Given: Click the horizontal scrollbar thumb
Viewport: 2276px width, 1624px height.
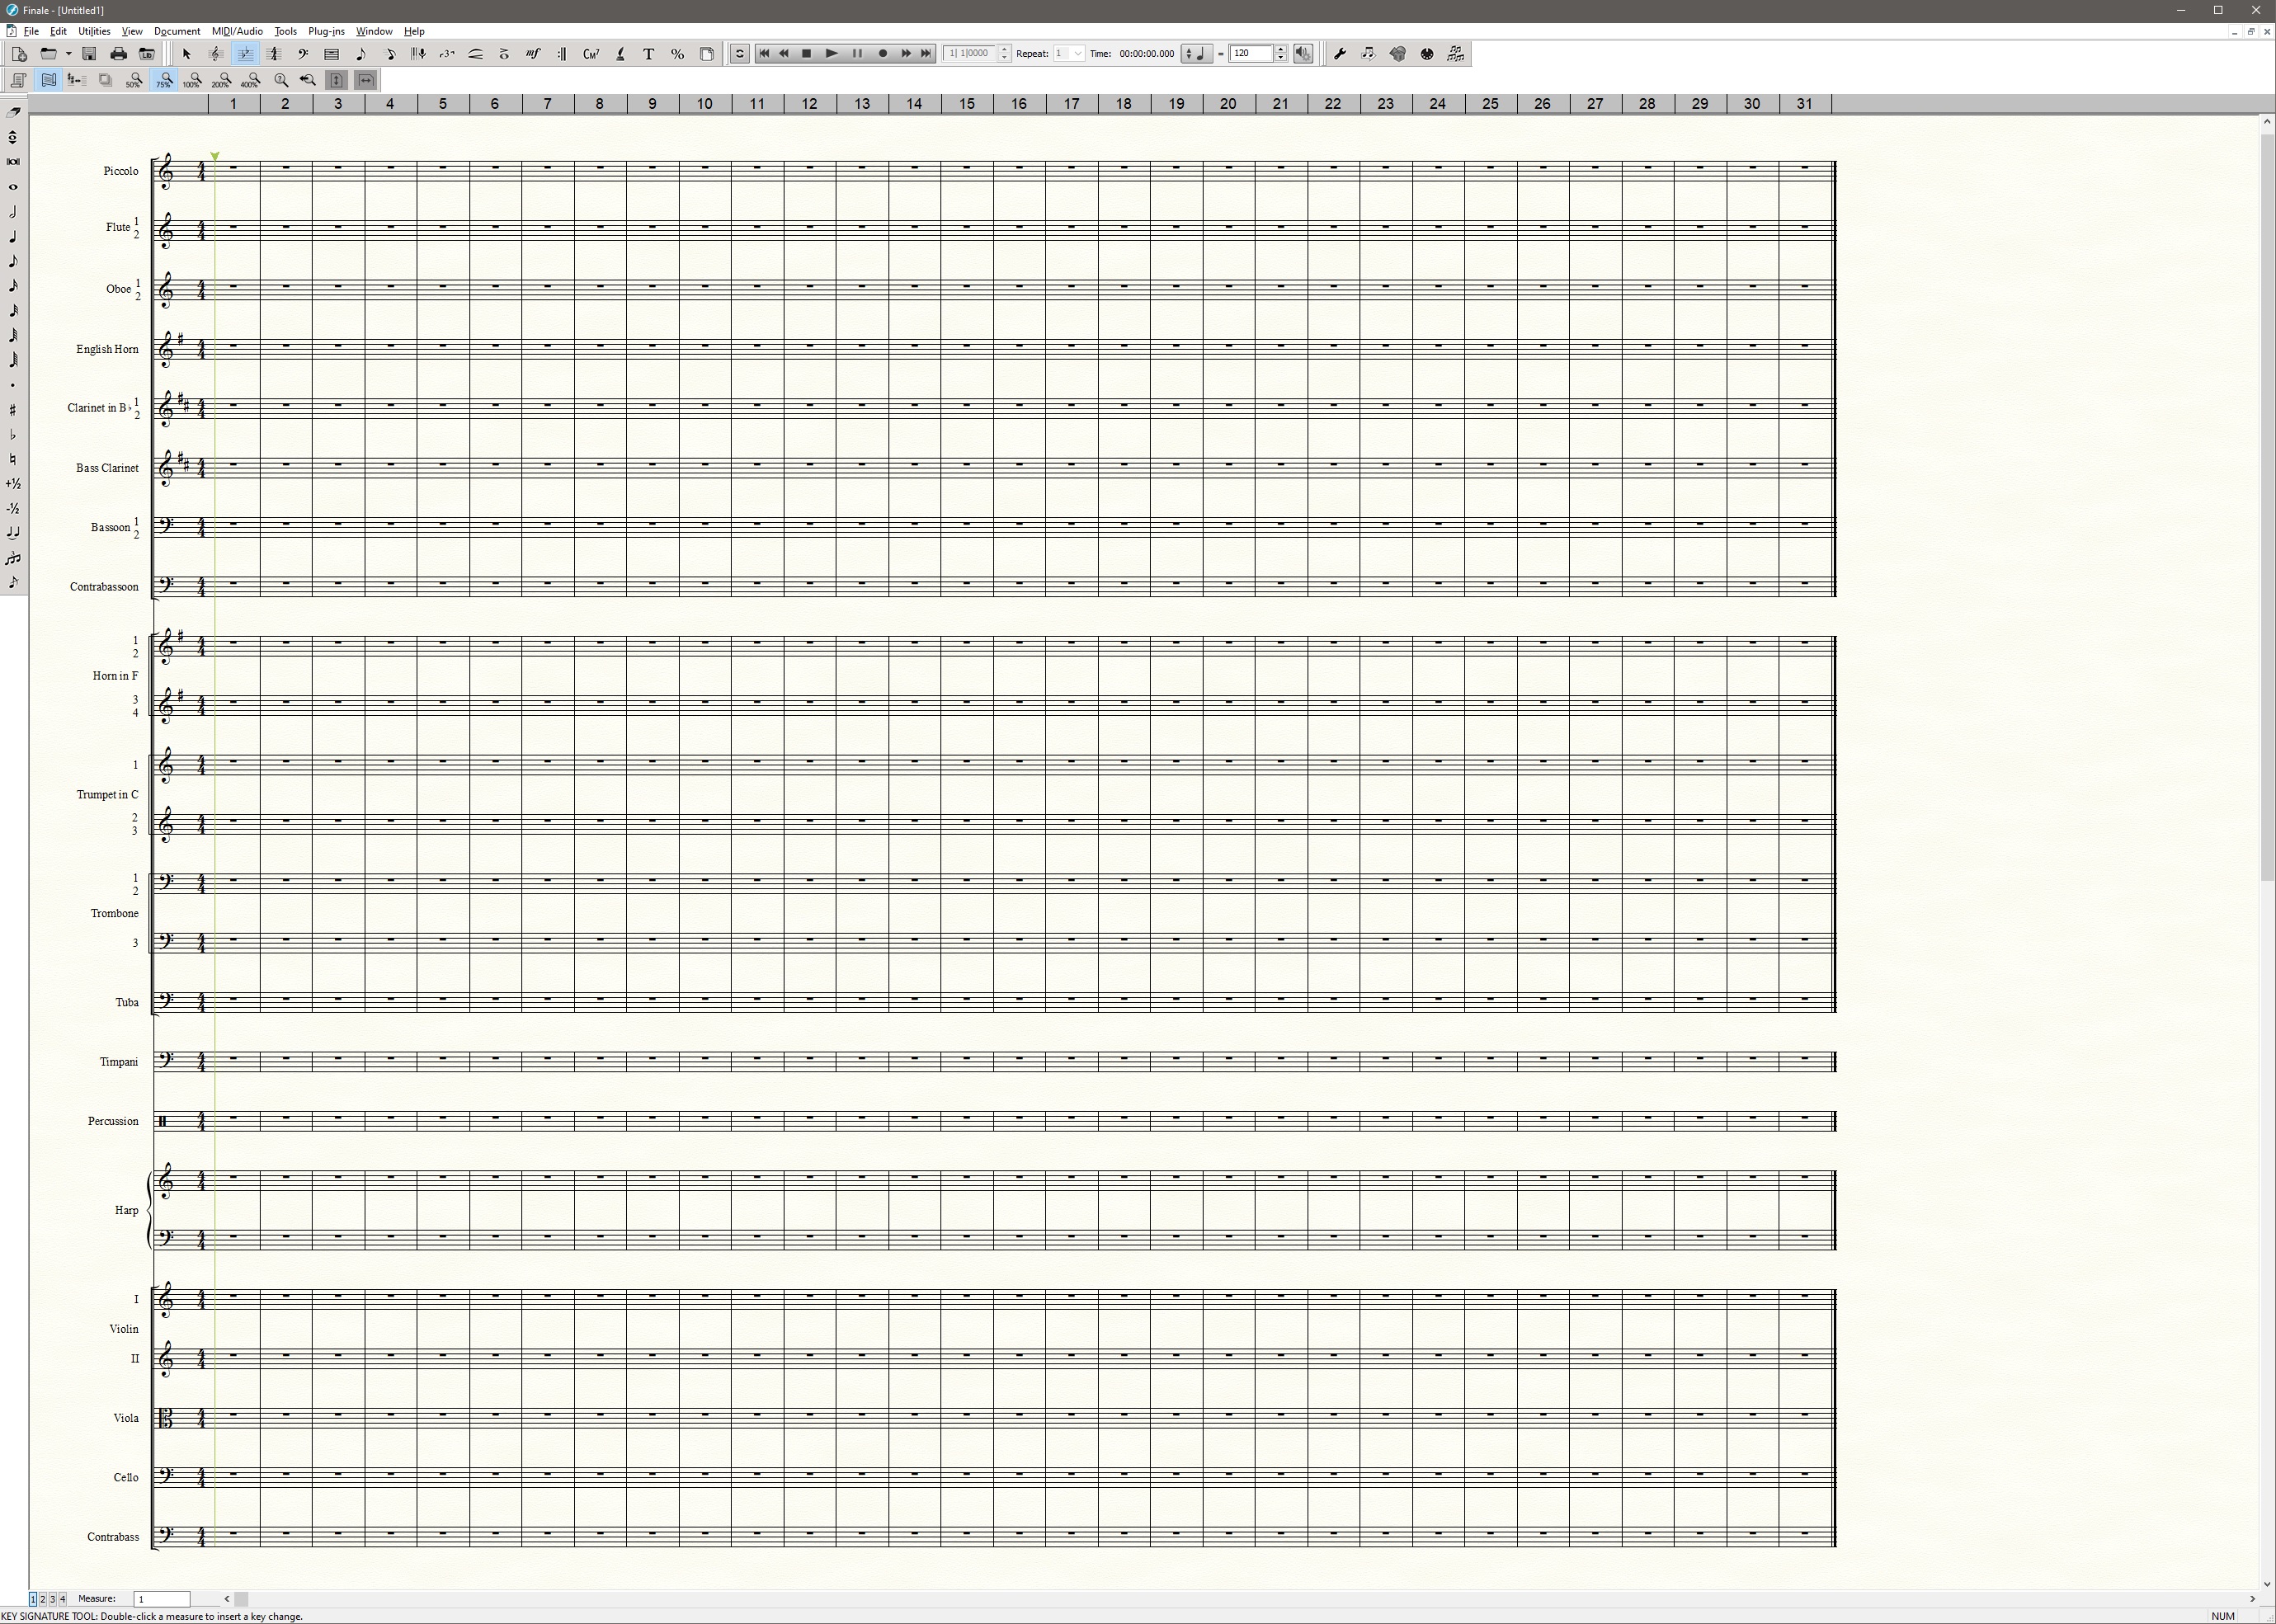Looking at the screenshot, I should click(241, 1599).
